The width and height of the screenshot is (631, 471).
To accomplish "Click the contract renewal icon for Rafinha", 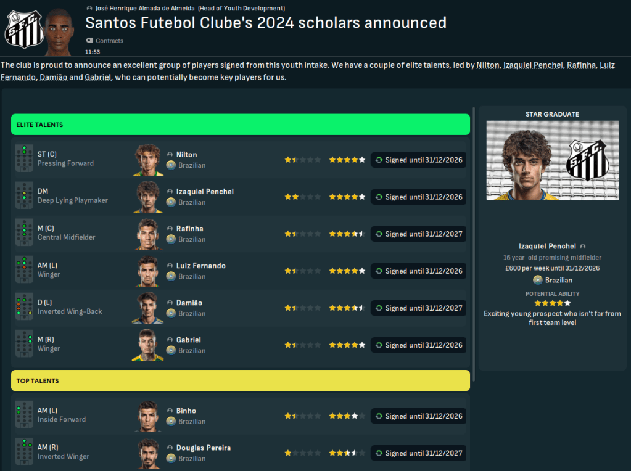I will point(379,234).
